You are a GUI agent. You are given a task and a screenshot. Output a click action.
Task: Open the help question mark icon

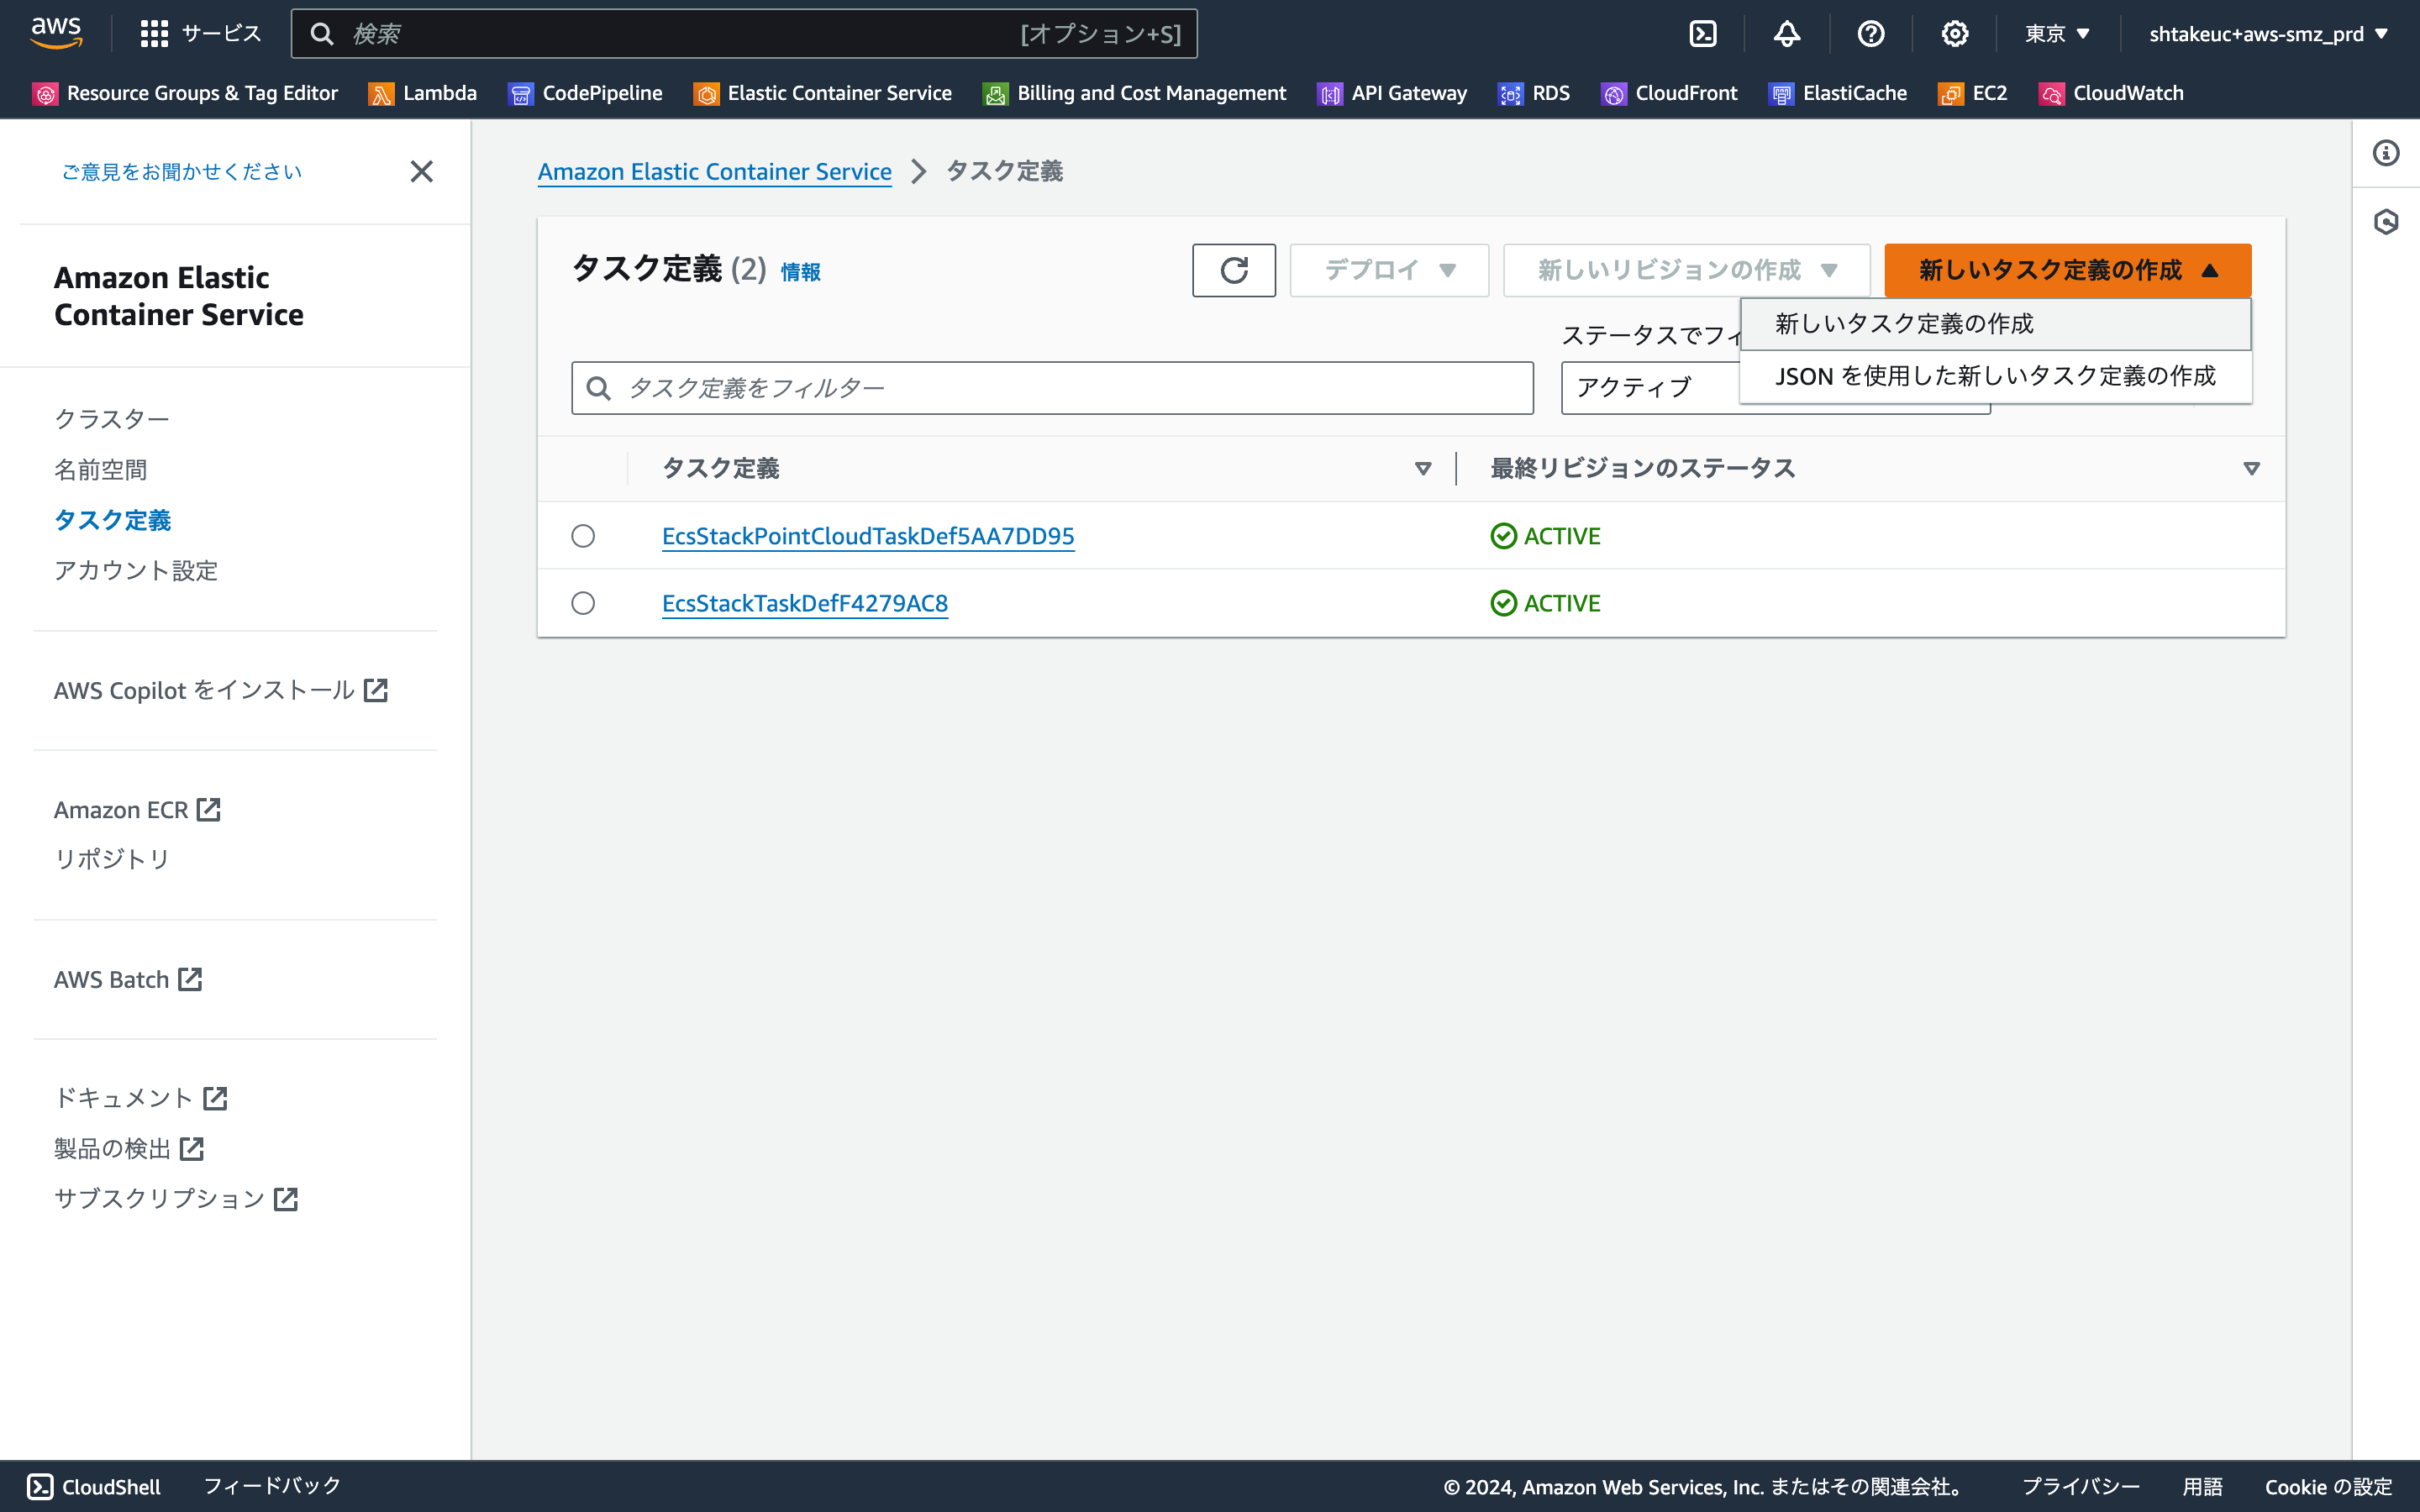pos(1871,34)
